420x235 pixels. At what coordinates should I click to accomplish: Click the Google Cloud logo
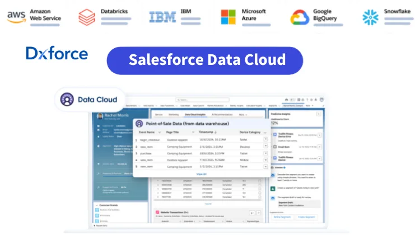[x=300, y=17]
